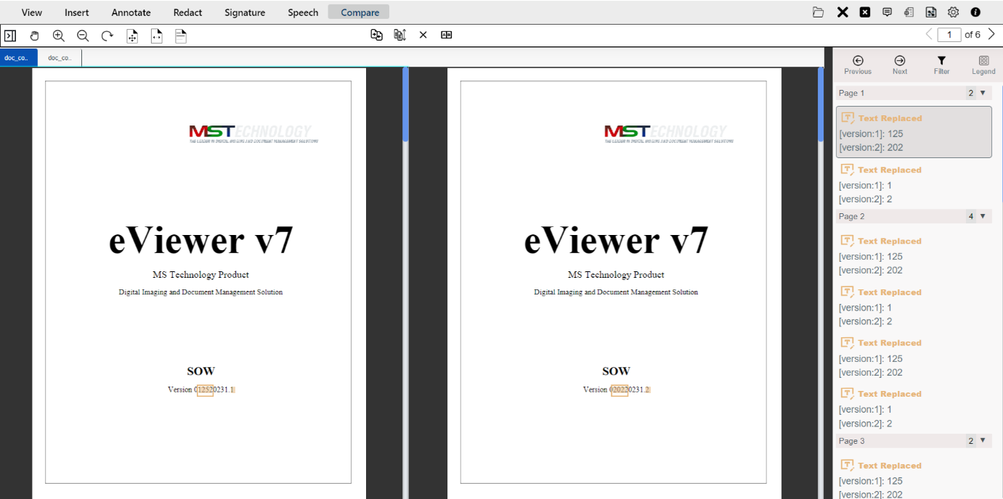Open the Filter for changes

point(942,65)
